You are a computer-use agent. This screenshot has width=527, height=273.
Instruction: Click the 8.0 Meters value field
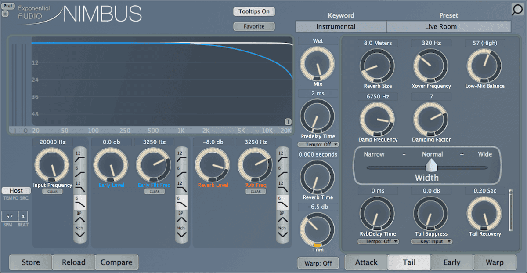pyautogui.click(x=377, y=43)
